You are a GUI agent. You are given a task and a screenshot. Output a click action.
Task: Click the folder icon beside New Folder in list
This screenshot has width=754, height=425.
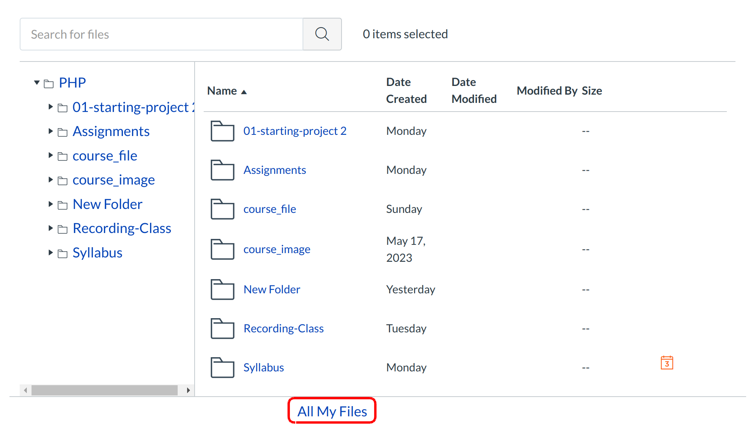point(222,289)
